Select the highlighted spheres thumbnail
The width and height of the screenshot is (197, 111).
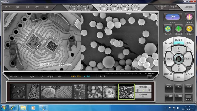pos(126,92)
